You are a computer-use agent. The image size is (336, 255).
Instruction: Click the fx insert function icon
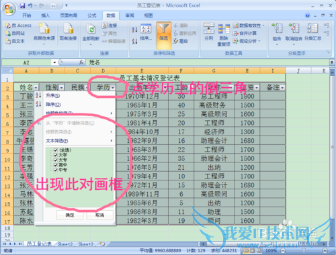tap(81, 62)
